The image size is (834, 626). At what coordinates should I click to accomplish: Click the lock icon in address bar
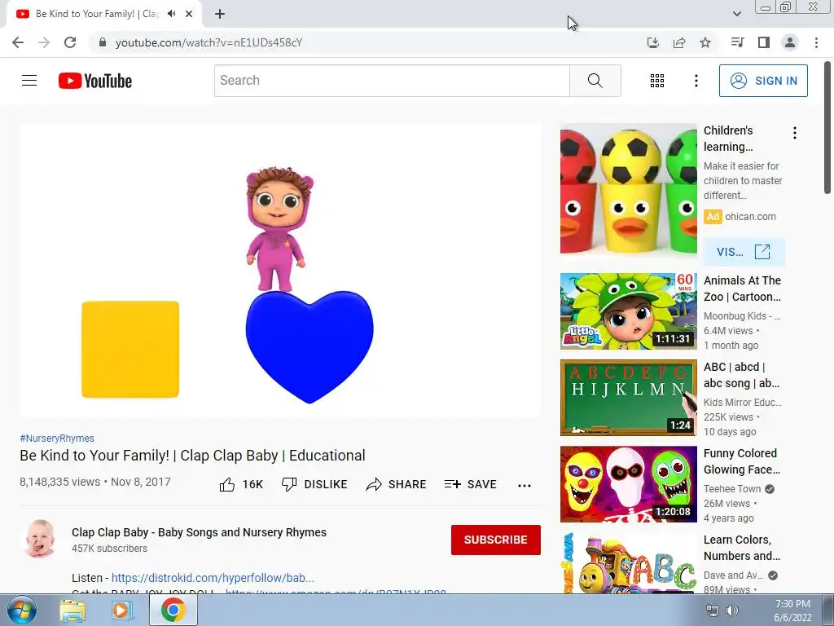(103, 42)
